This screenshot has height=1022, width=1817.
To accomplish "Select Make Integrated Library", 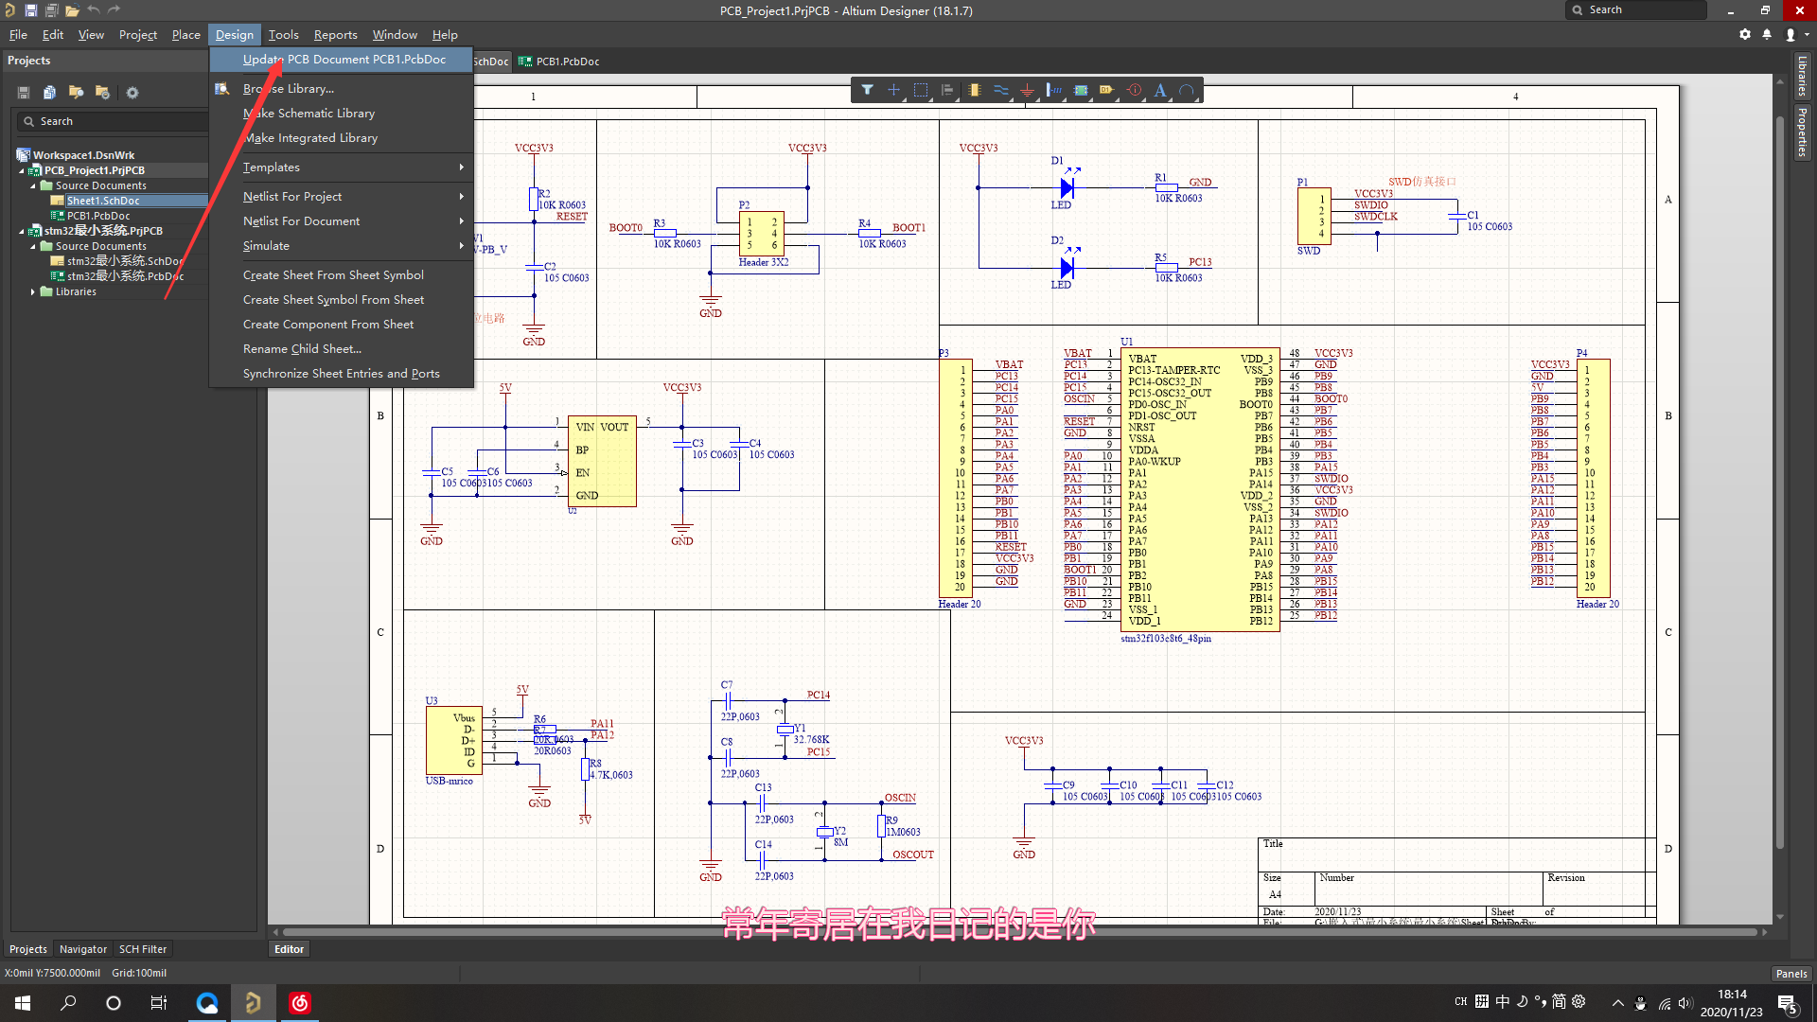I will pyautogui.click(x=342, y=138).
